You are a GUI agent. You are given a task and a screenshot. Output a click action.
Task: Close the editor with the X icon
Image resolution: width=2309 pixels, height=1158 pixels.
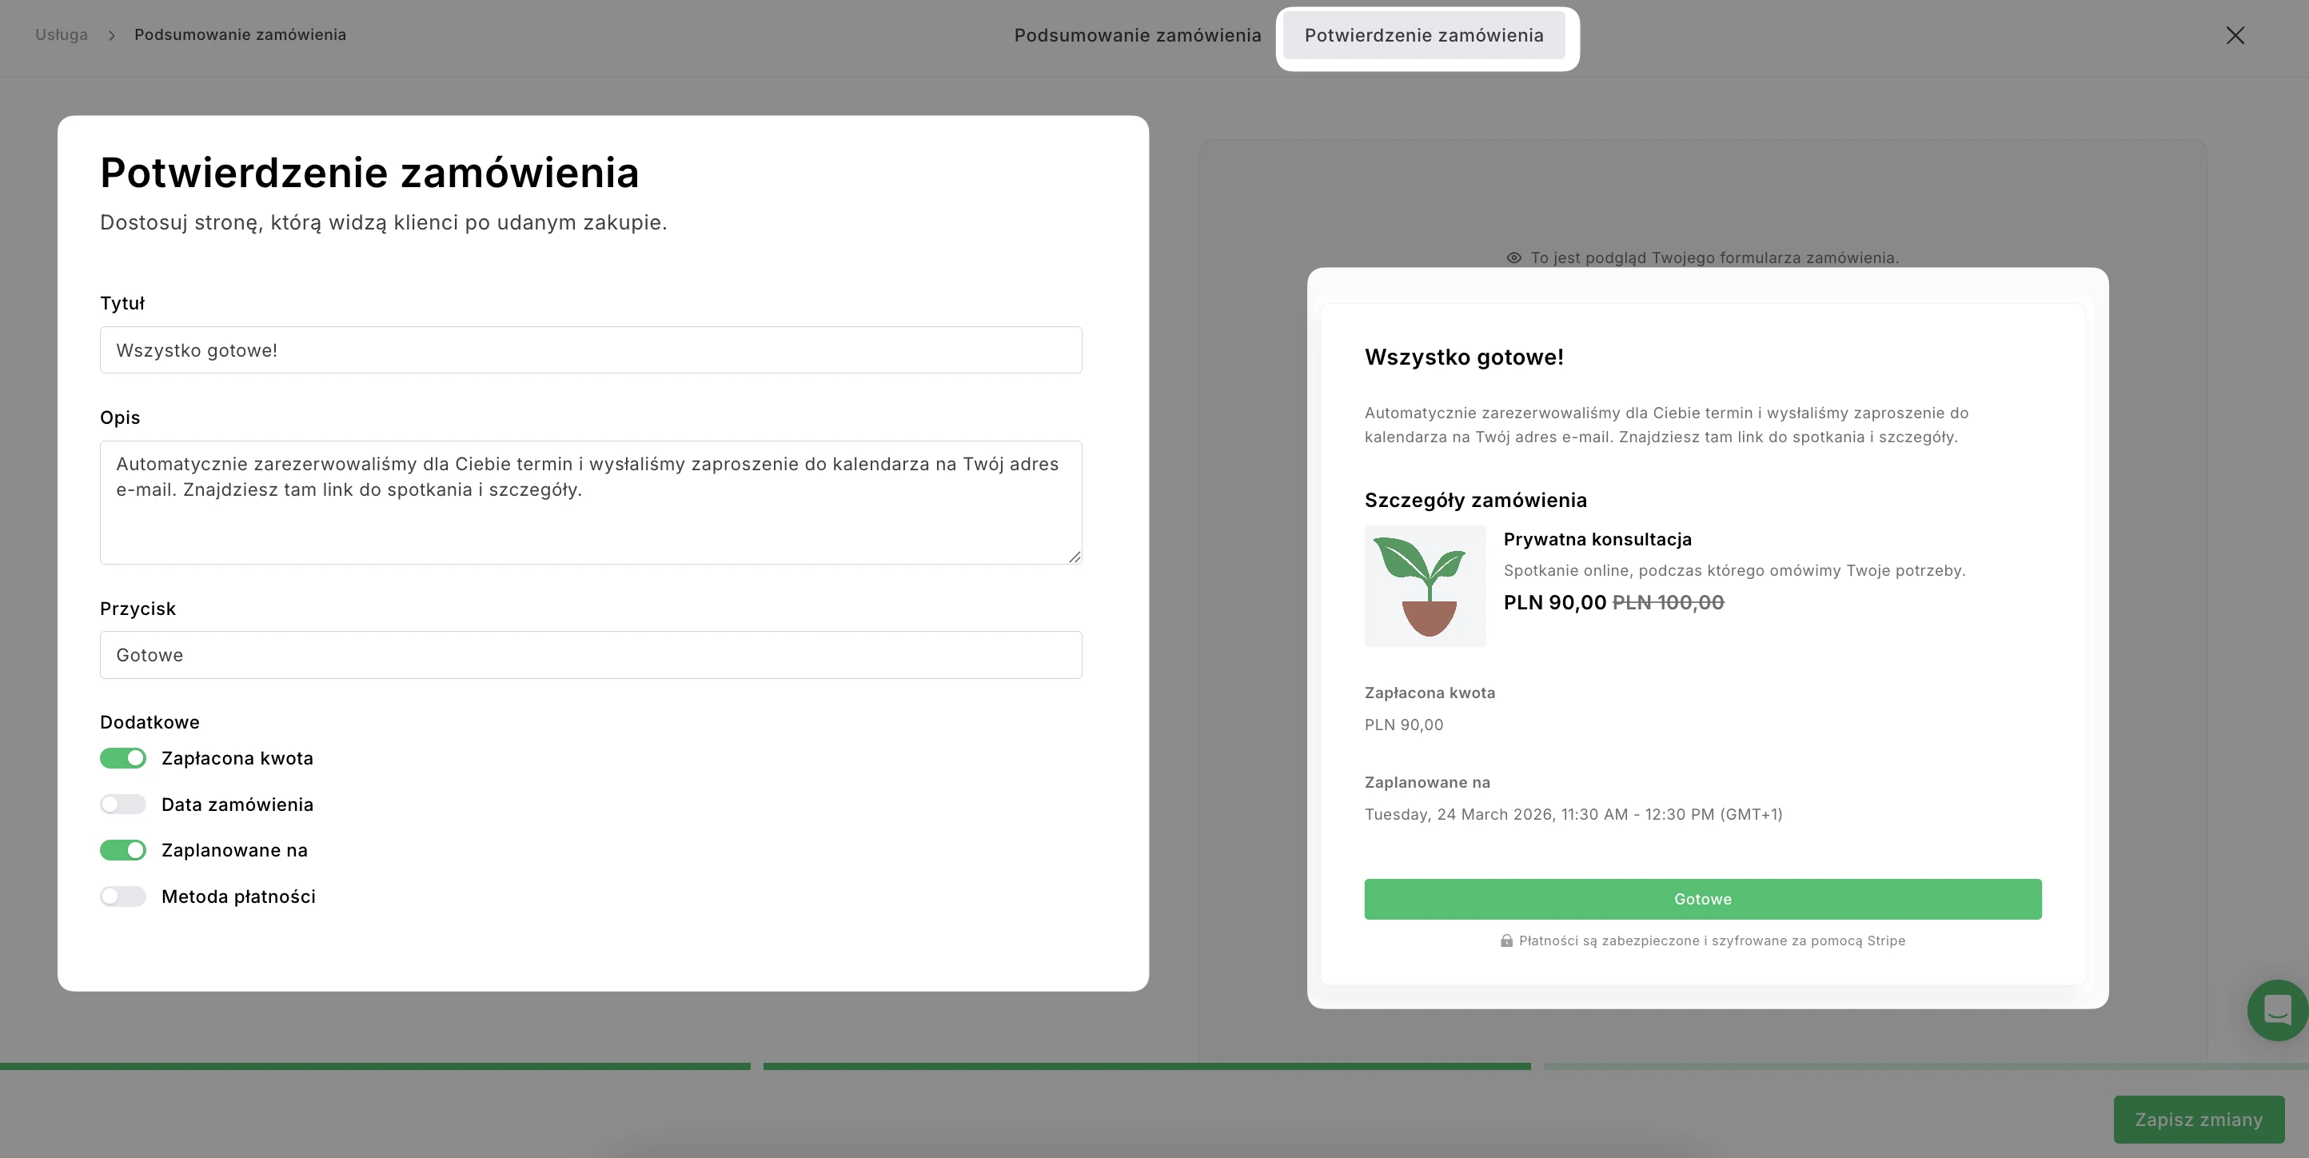tap(2235, 35)
